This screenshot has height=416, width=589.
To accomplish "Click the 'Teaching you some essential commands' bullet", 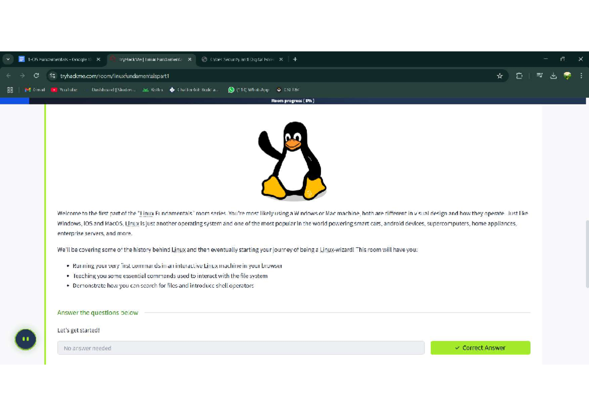I will 170,276.
